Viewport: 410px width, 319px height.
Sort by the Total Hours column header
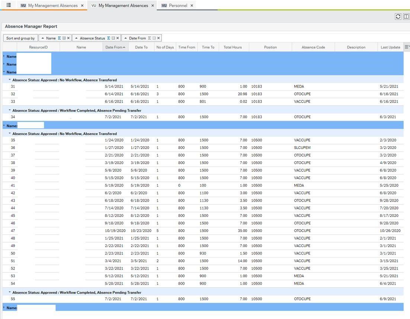233,47
